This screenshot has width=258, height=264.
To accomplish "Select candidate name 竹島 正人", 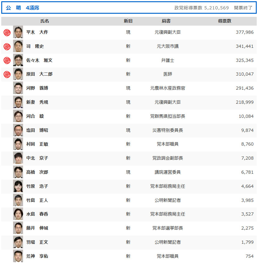I will (37, 200).
